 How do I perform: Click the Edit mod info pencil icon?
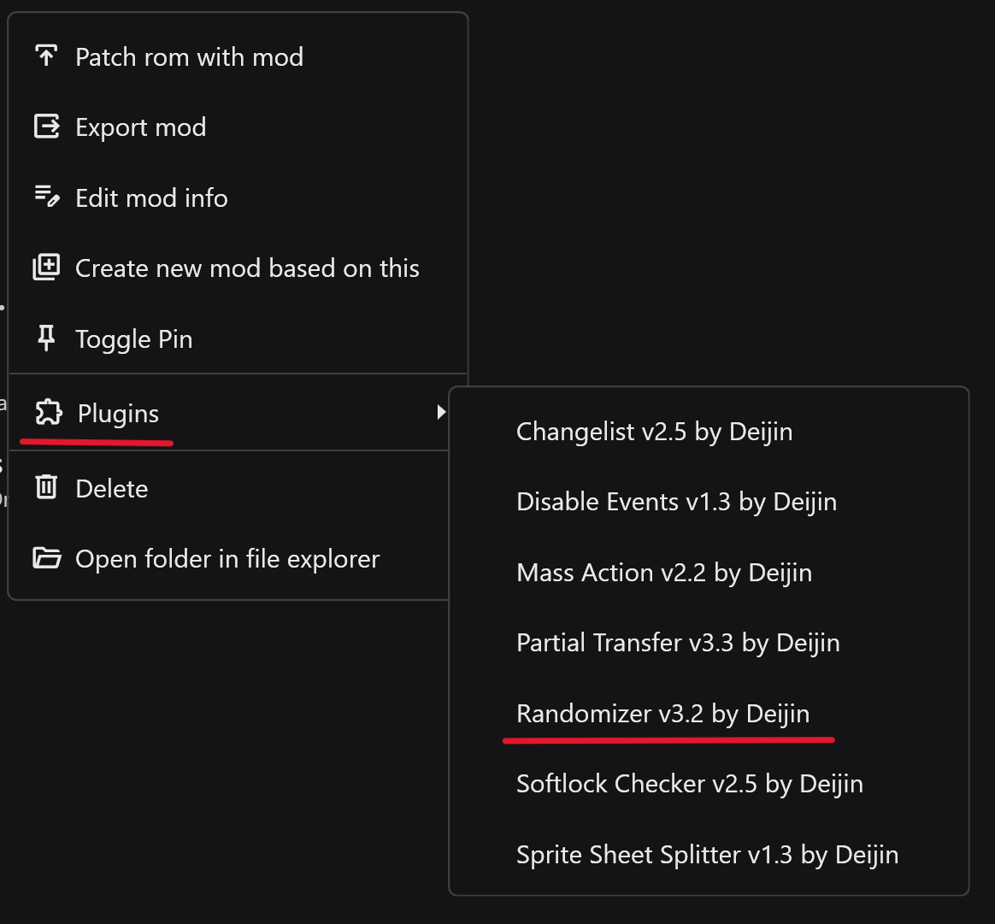pyautogui.click(x=46, y=197)
